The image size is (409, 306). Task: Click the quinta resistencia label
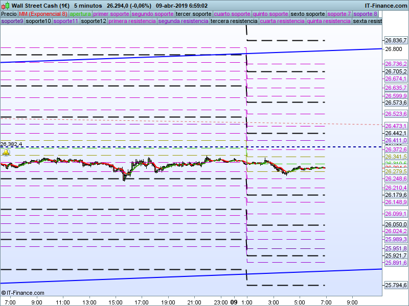(x=329, y=21)
